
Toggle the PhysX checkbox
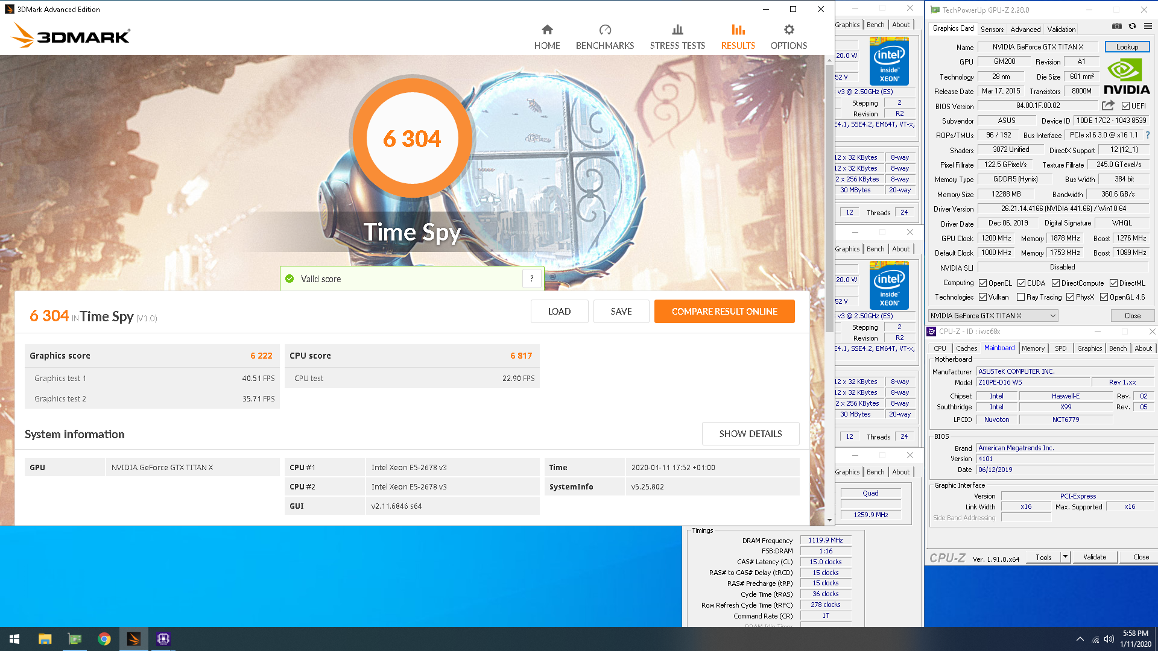coord(1070,297)
